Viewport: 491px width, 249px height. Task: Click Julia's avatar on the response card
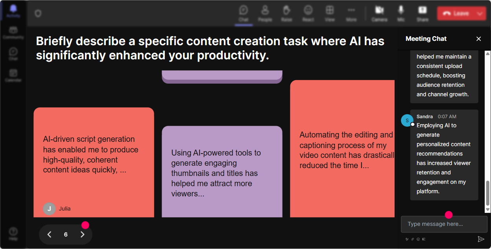coord(49,209)
